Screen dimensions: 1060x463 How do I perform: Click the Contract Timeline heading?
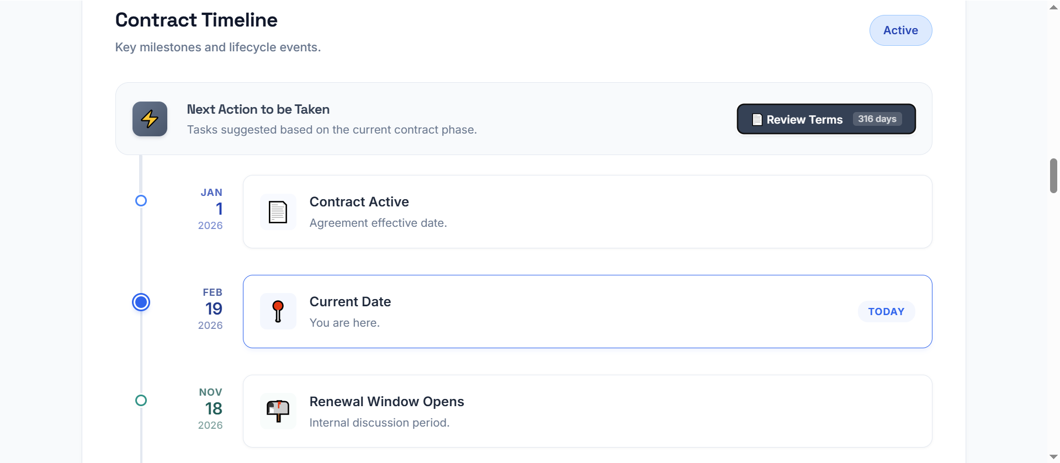point(196,19)
